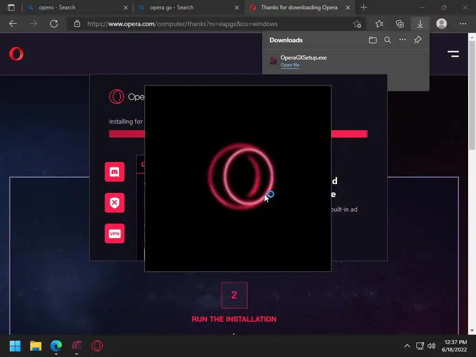476x357 pixels.
Task: Open the volume control in tray
Action: pos(431,346)
